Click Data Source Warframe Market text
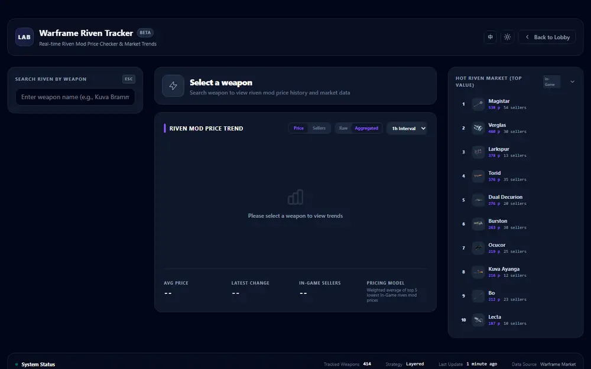The width and height of the screenshot is (591, 369). 557,364
